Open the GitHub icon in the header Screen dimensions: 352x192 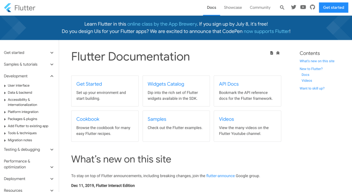312,7
